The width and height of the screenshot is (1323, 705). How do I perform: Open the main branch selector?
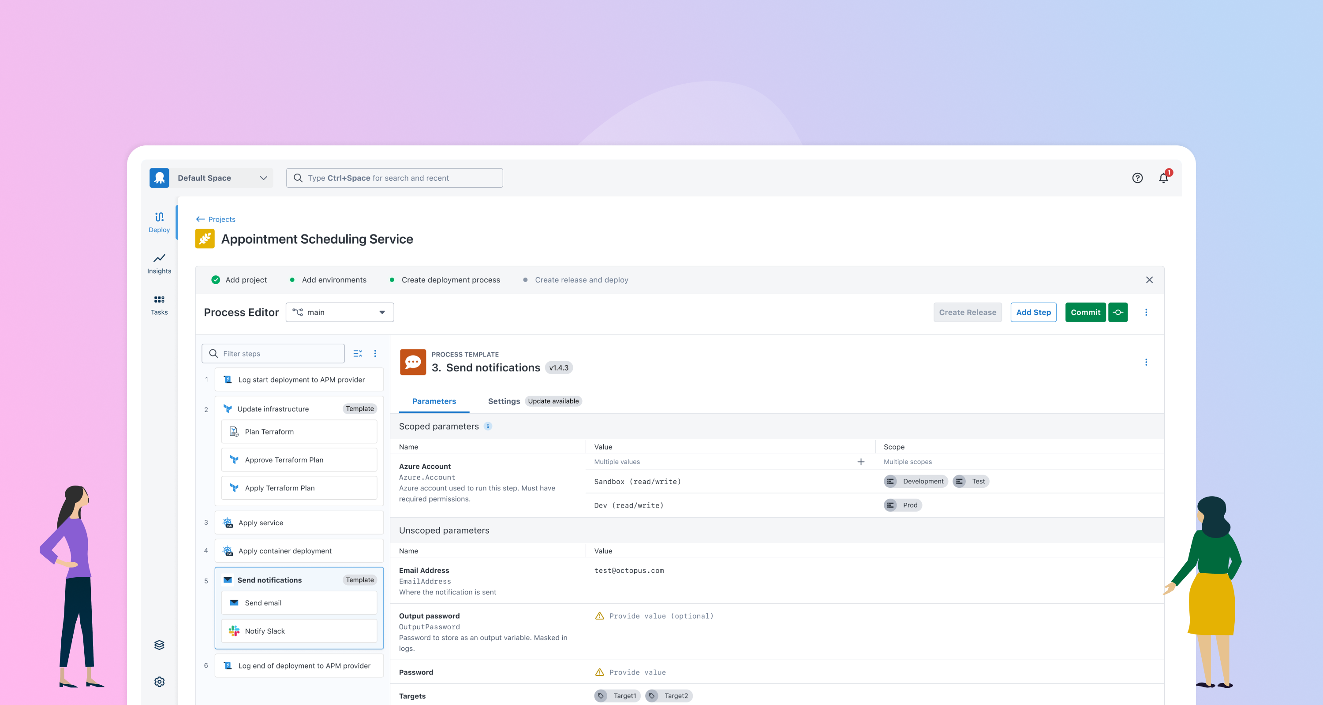339,312
